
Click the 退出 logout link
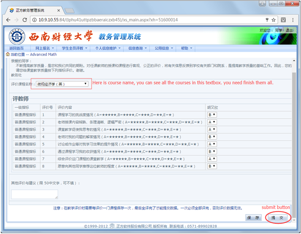(x=289, y=30)
